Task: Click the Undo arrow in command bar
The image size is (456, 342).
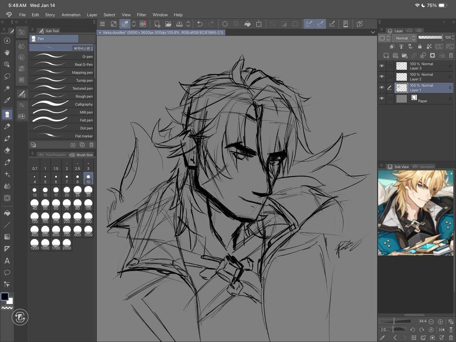Action: [200, 24]
